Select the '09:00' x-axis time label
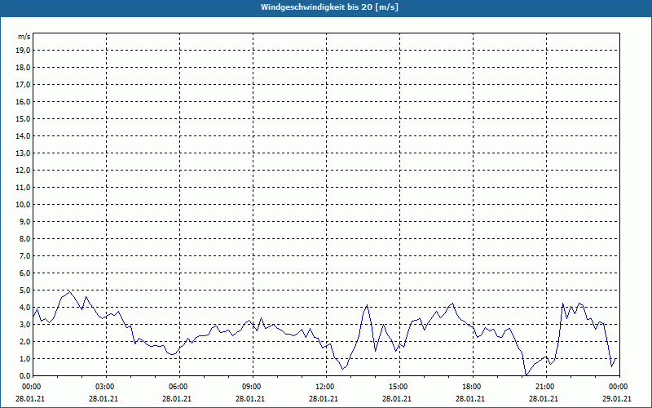 click(x=251, y=387)
